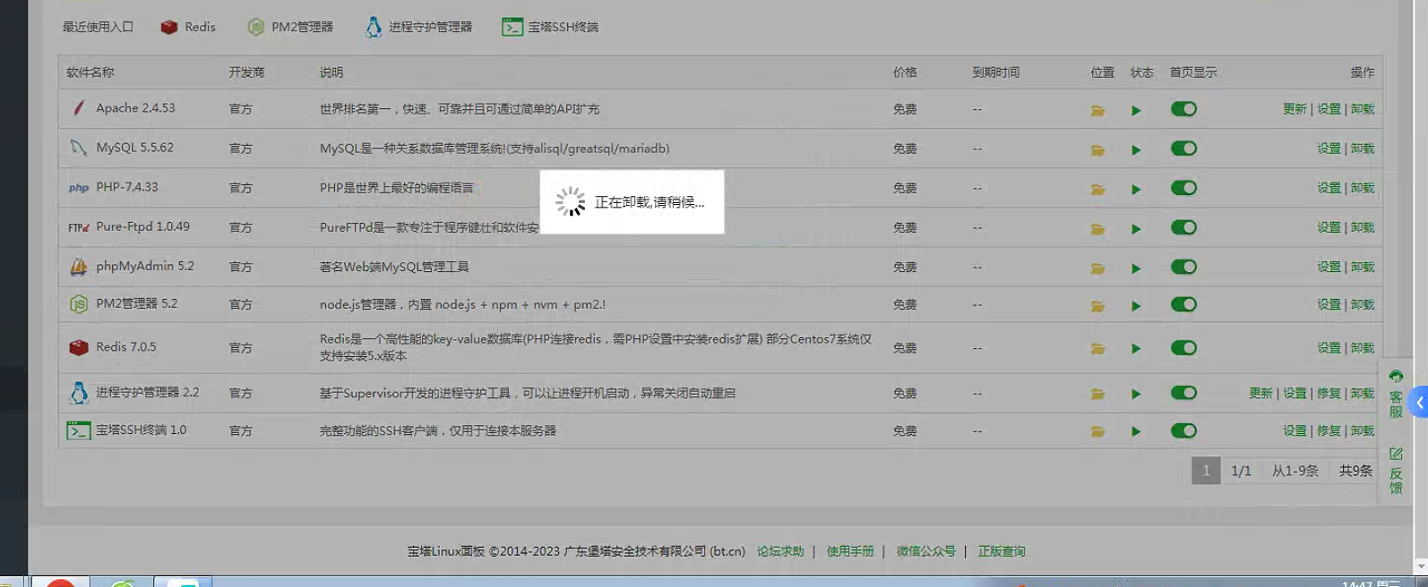Toggle homepage display for PM2管理器 5.2
Screen dimensions: 1428x587
1183,304
